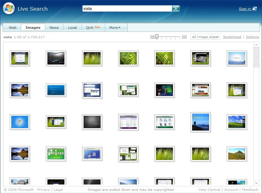Open the all image sizes dropdown
This screenshot has width=262, height=193.
(x=205, y=37)
